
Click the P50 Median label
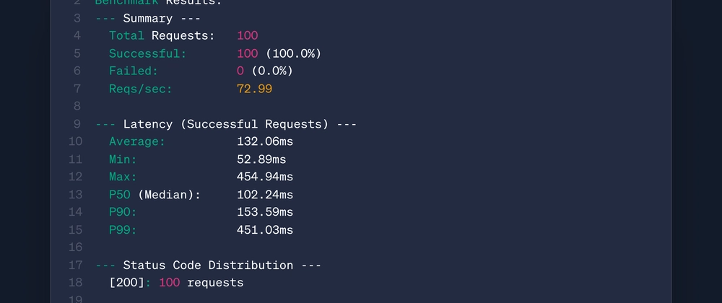point(155,195)
